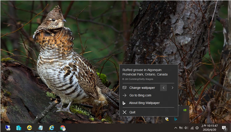Open the location/input indicator tray icon
Viewport: 231px width, 132px height.
coord(181,128)
